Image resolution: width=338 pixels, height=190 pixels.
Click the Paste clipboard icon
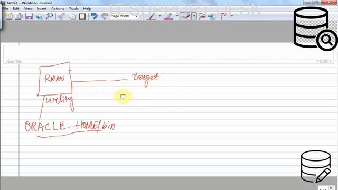point(82,16)
